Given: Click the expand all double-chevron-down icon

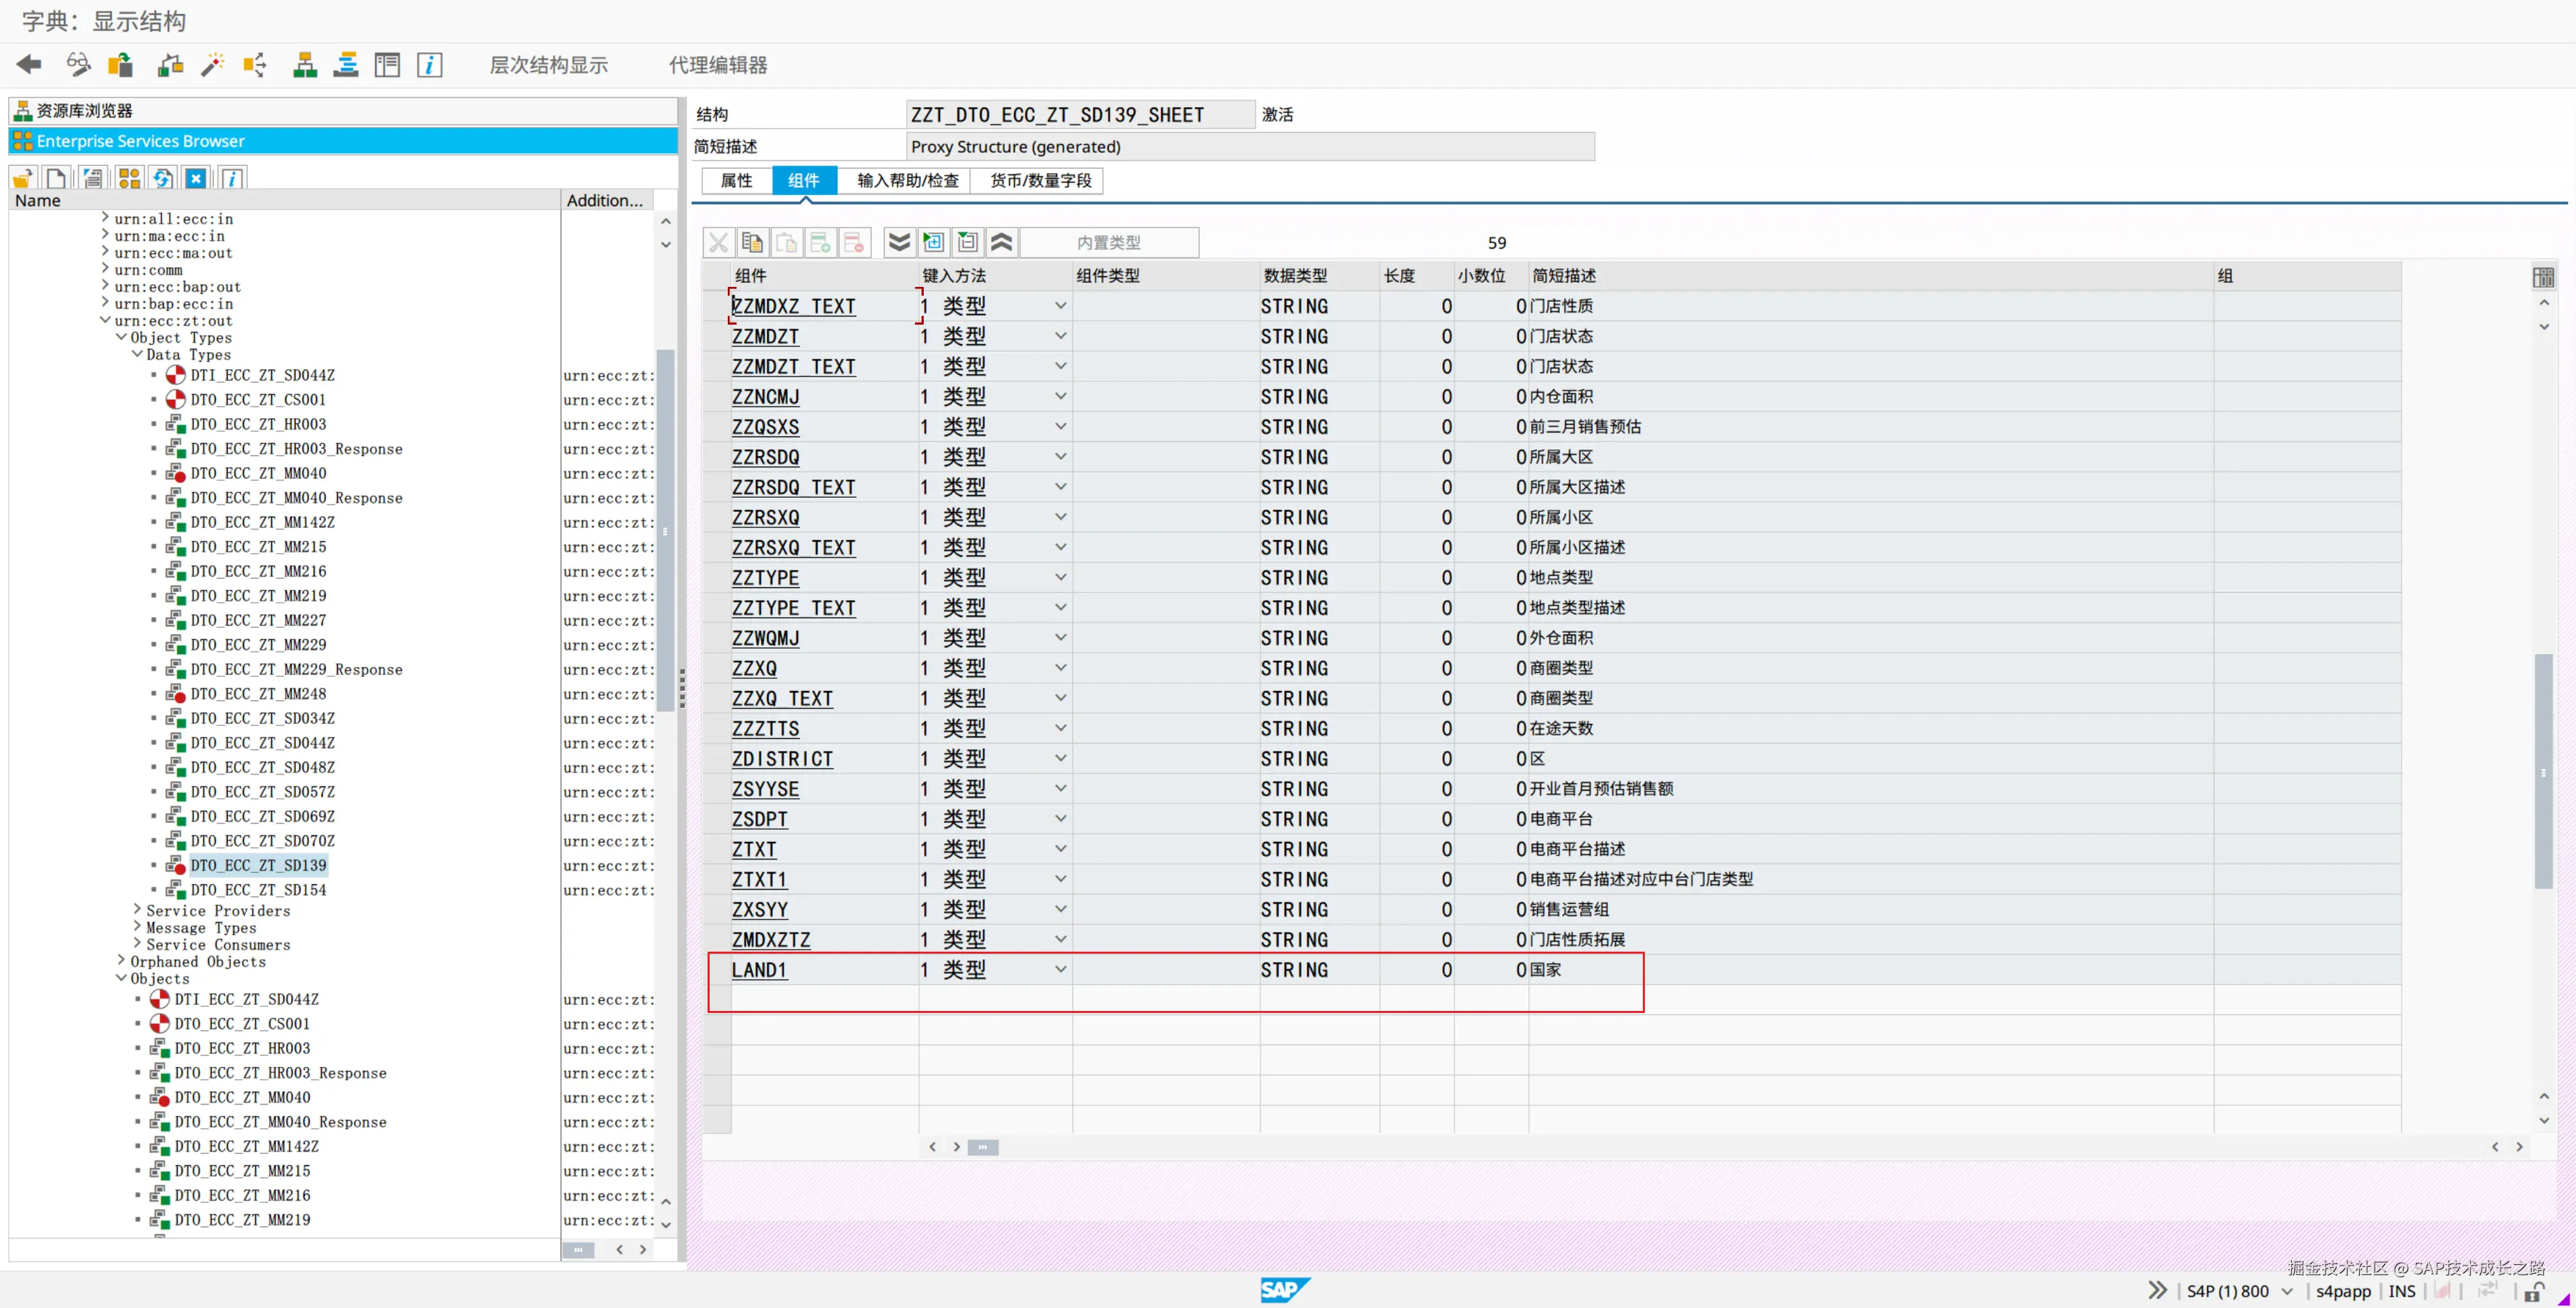Looking at the screenshot, I should [899, 242].
